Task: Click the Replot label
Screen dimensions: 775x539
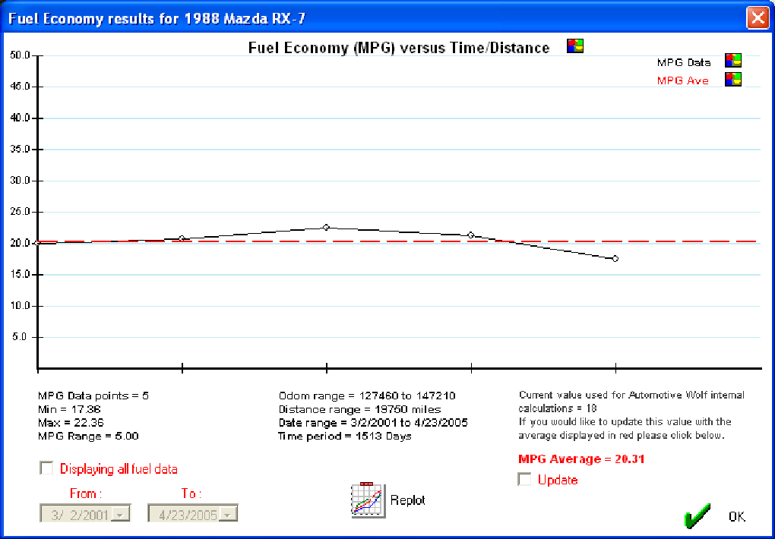Action: click(x=408, y=500)
